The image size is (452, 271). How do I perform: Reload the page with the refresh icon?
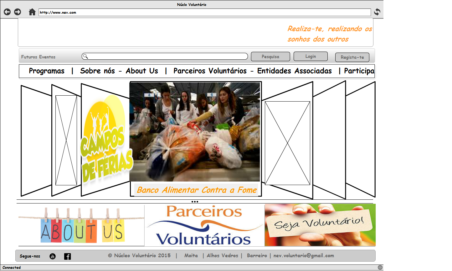coord(377,12)
